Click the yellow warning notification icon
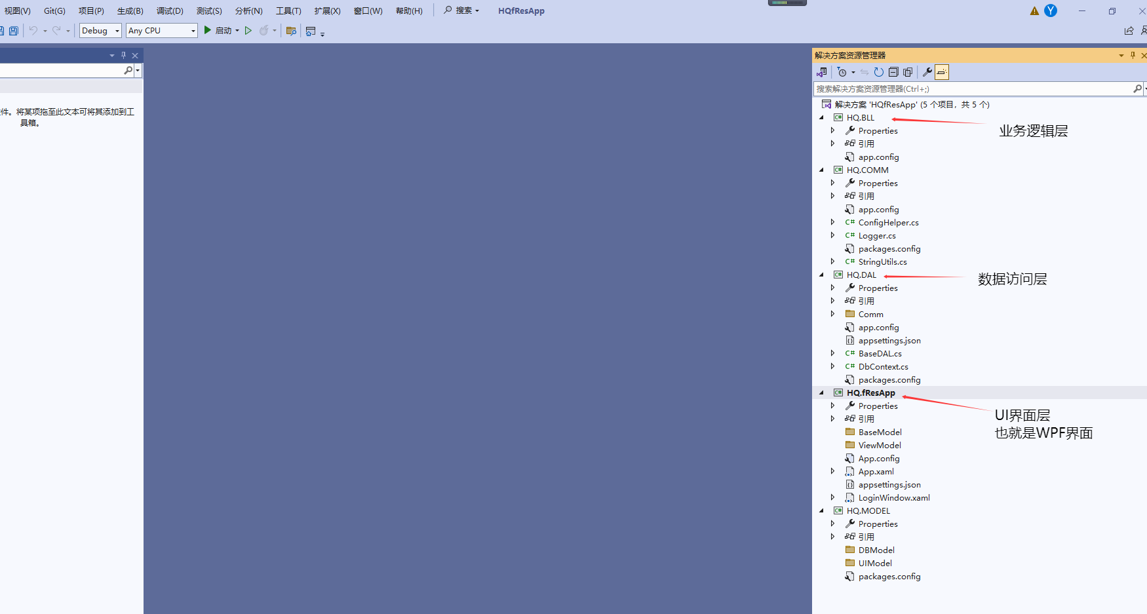 pos(1034,10)
